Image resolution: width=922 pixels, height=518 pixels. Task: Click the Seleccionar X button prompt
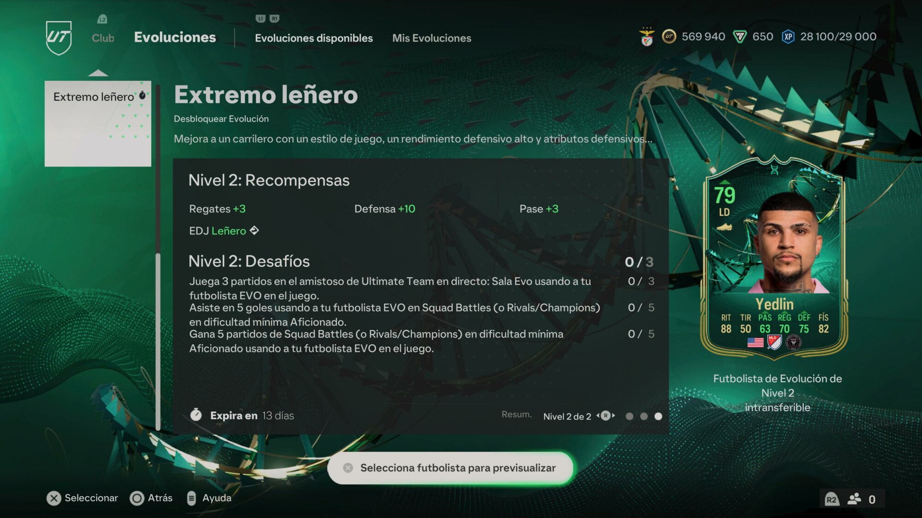(82, 498)
